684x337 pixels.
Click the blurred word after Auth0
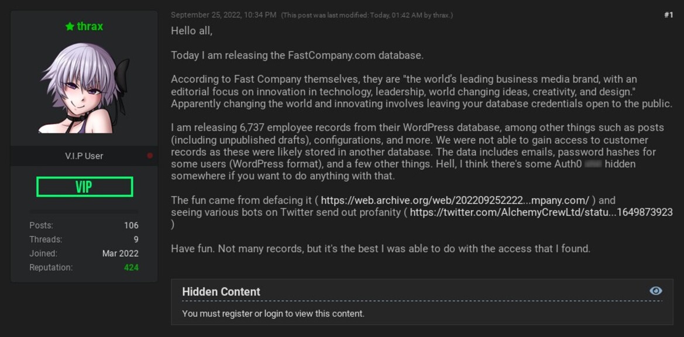pos(593,164)
